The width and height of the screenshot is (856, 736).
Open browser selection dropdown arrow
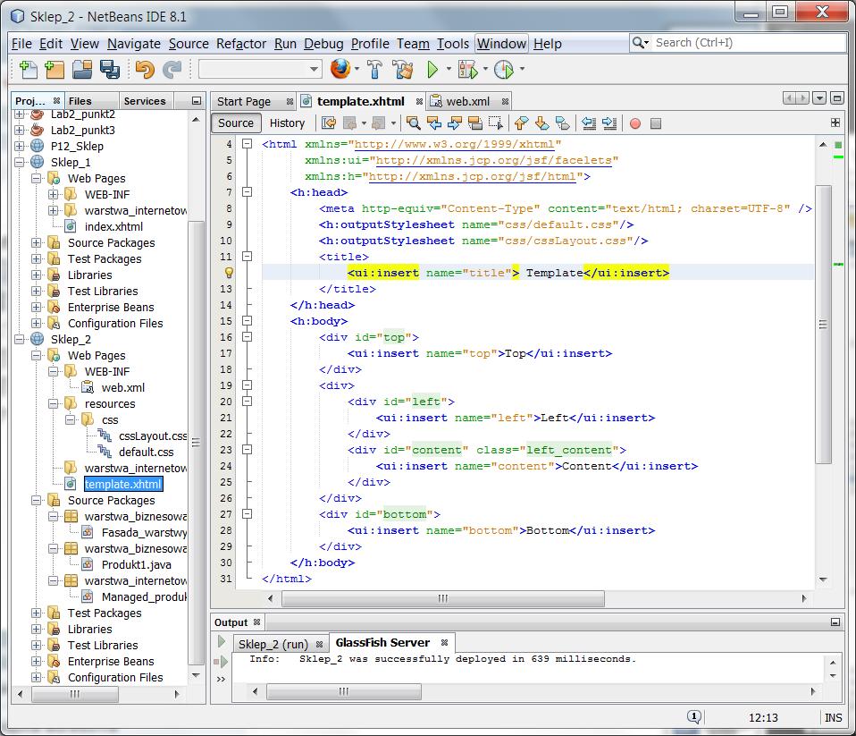357,69
